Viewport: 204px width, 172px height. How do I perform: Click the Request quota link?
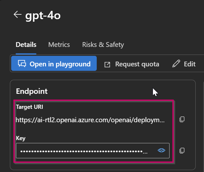pyautogui.click(x=132, y=64)
